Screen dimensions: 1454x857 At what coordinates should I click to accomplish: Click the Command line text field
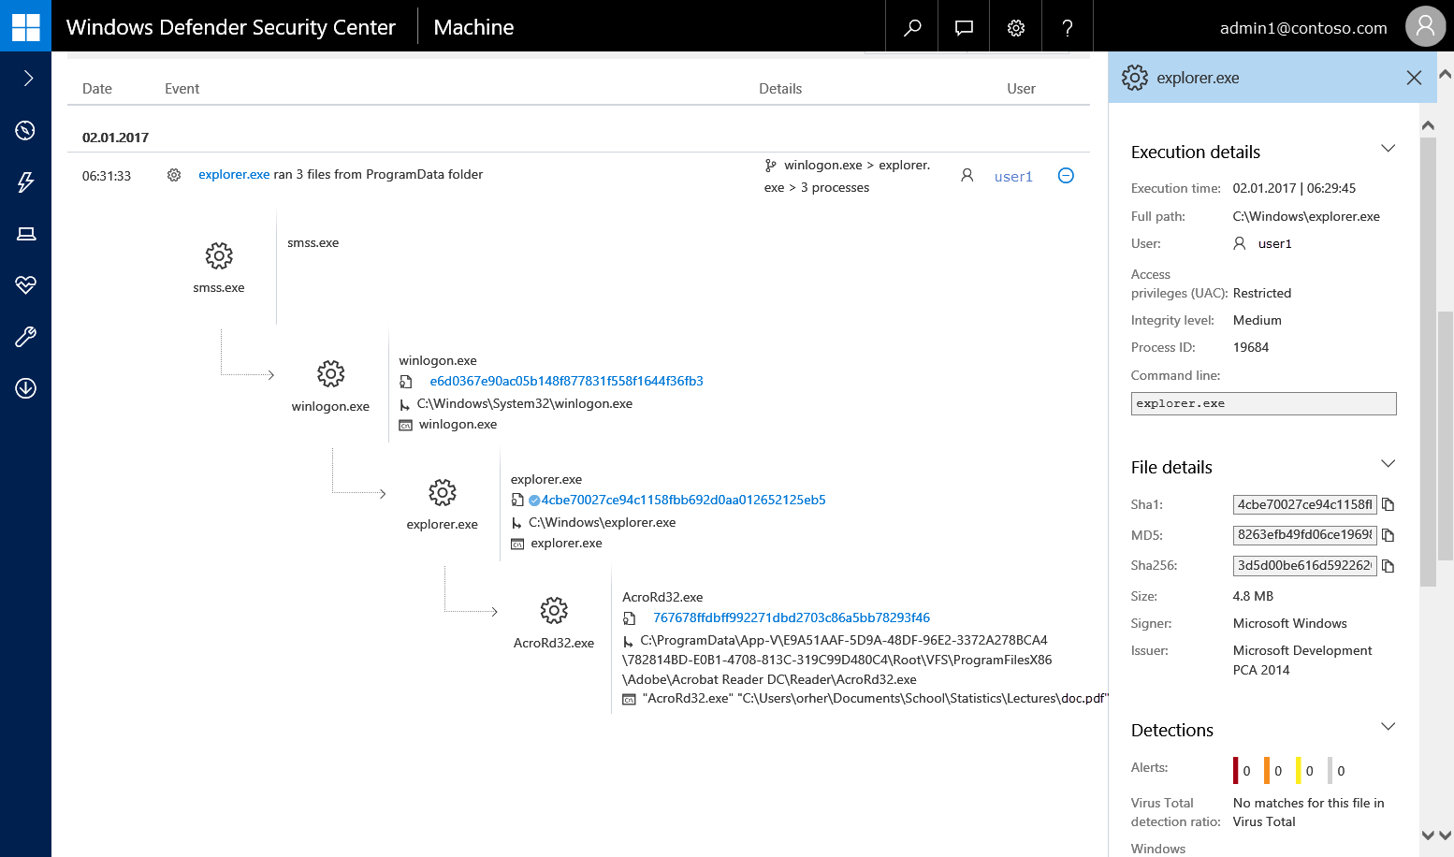click(1263, 403)
